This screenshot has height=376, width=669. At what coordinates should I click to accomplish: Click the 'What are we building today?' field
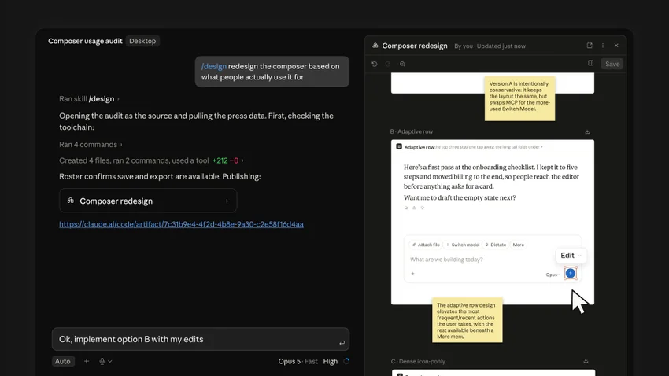[446, 260]
